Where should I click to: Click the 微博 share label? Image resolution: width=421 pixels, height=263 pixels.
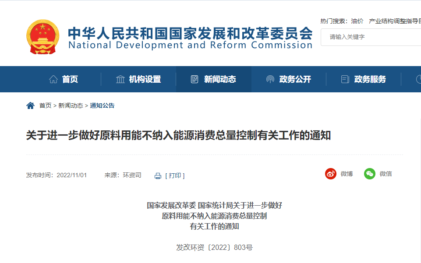point(347,174)
